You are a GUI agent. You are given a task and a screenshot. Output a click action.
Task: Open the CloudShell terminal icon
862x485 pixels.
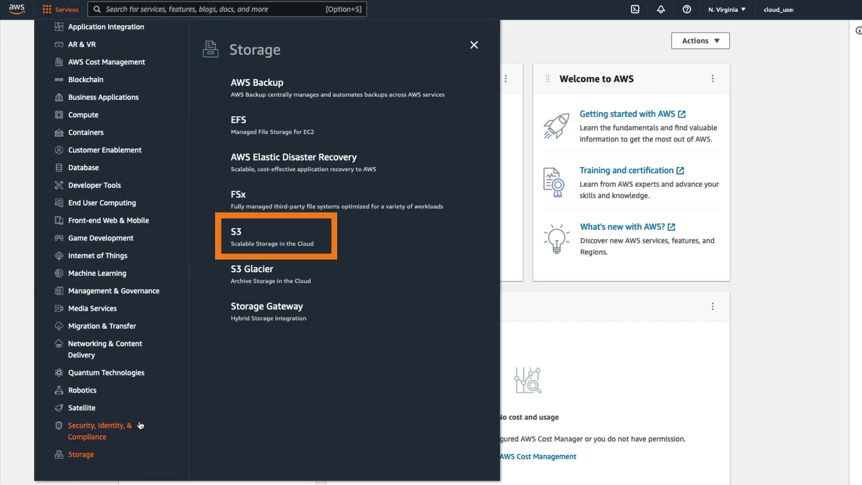click(635, 9)
